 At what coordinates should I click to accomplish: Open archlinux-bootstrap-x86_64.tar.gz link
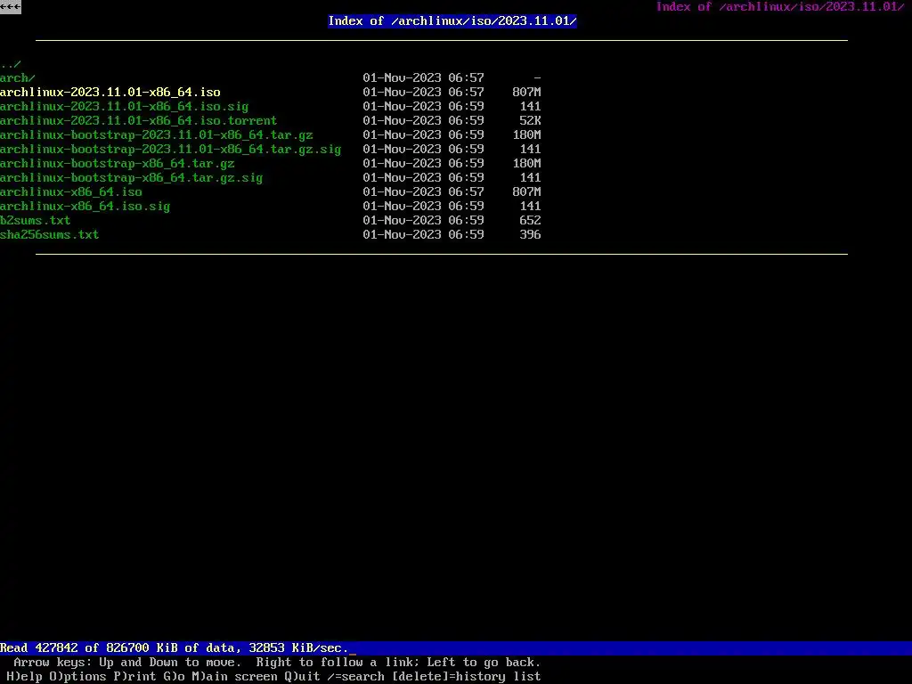[118, 164]
